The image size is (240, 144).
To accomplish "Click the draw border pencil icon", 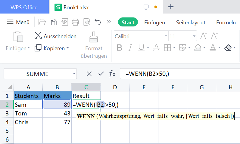I will (x=182, y=48).
